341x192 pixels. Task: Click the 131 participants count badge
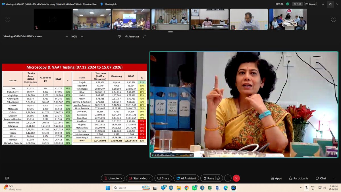pos(297,4)
